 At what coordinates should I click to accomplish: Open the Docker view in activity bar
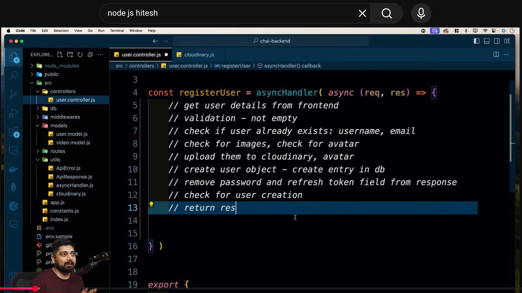click(x=14, y=169)
